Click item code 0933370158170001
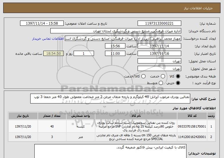The width and height of the screenshot is (224, 158). click(x=192, y=126)
